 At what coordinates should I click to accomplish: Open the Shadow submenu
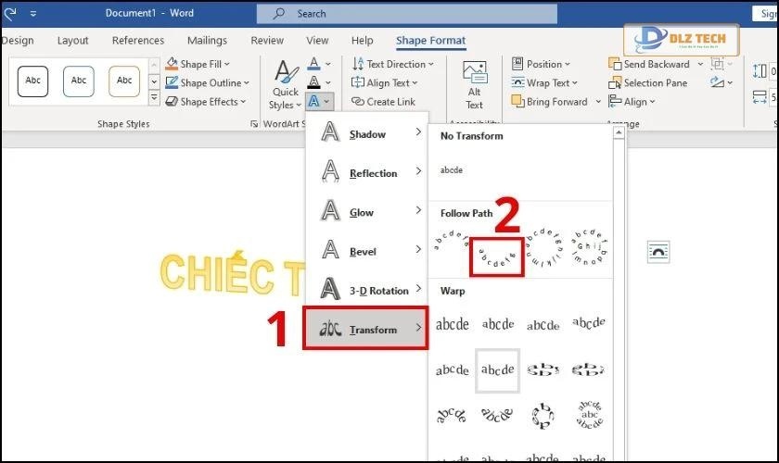[x=367, y=134]
